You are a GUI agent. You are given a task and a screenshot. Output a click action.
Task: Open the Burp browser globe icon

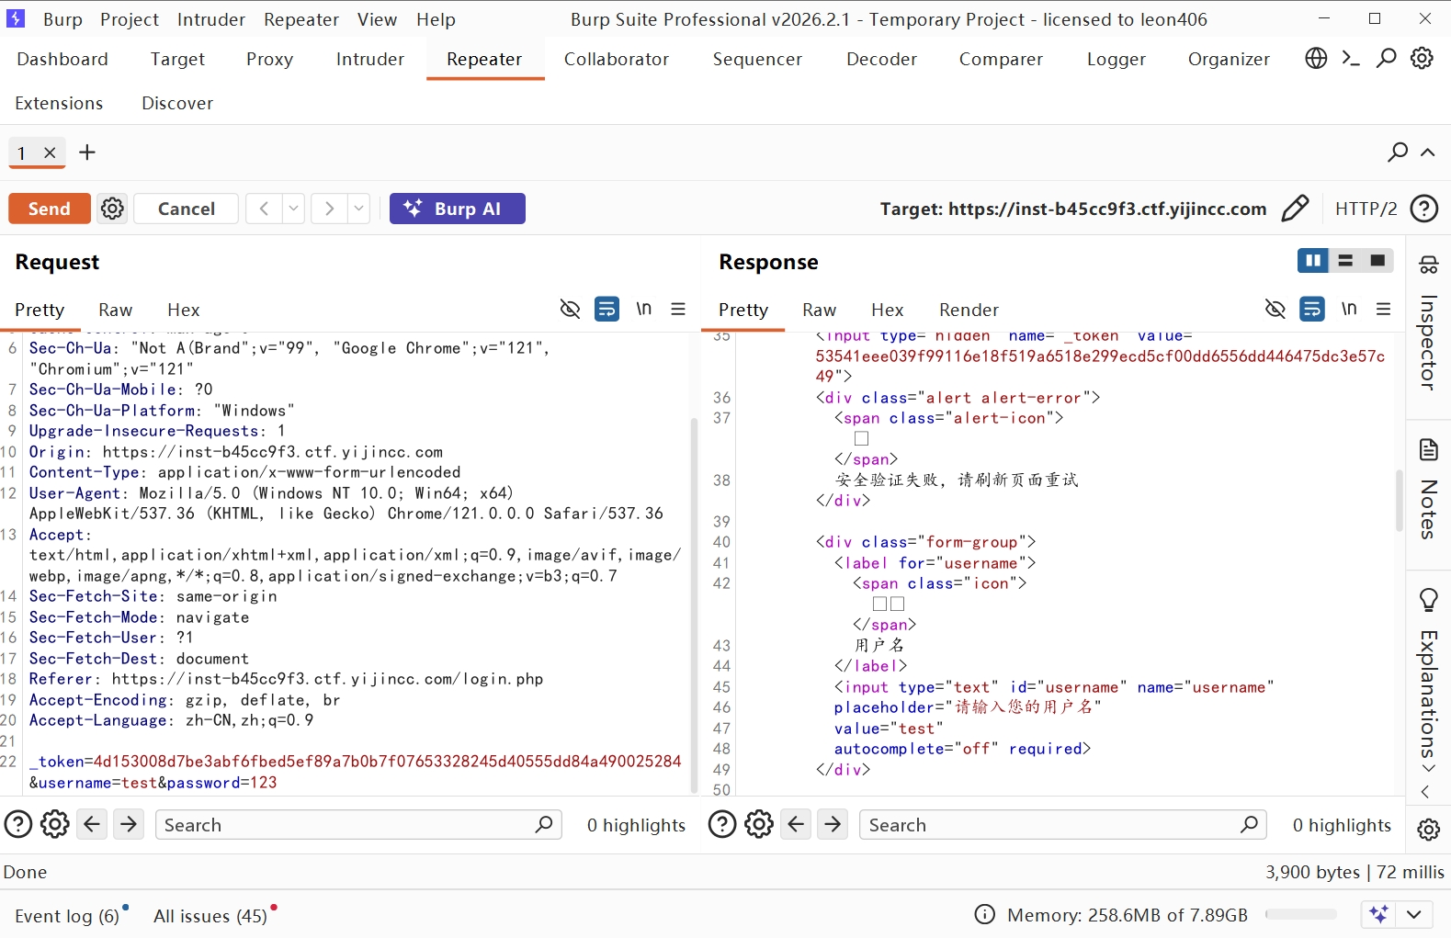(1316, 59)
